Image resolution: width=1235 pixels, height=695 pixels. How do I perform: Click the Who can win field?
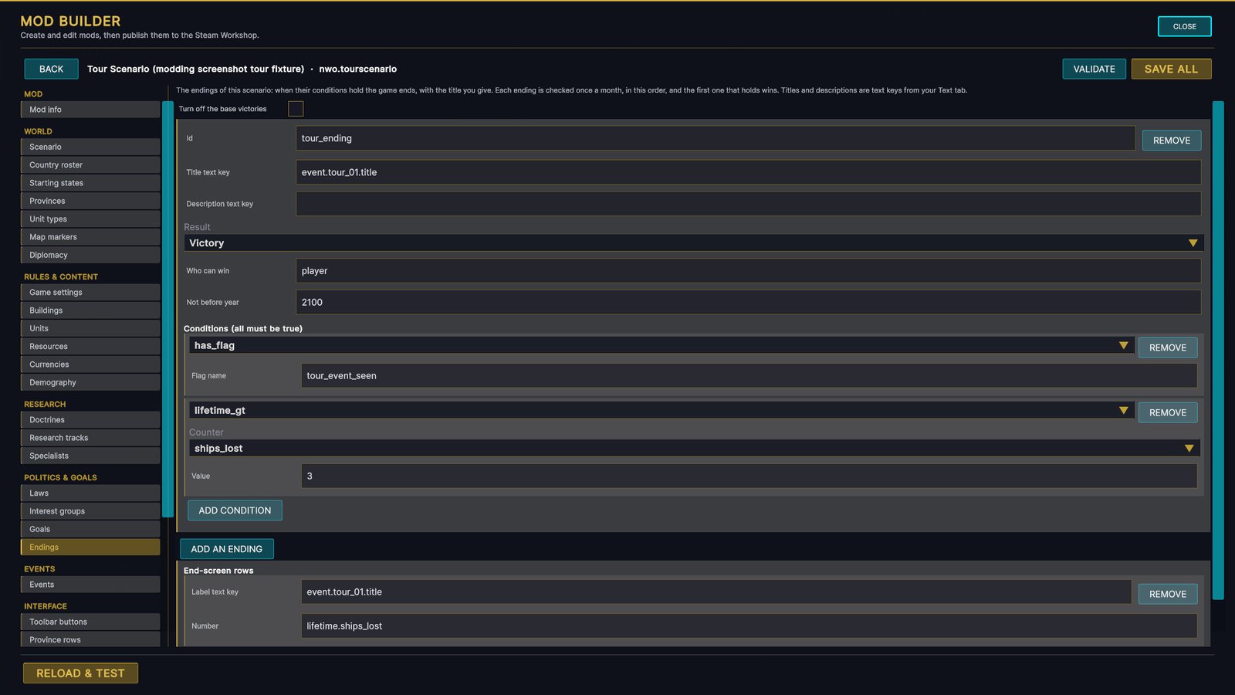(749, 271)
